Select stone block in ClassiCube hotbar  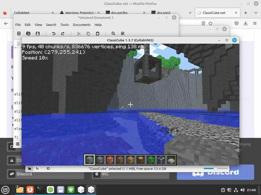[x=89, y=160]
